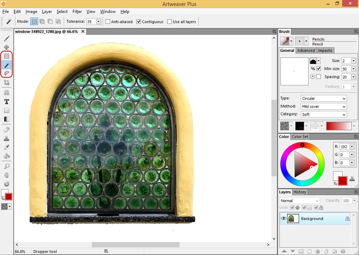Screen dimensions: 359x255
Task: Open the brush Type dropdown showing Circular
Action: point(324,98)
